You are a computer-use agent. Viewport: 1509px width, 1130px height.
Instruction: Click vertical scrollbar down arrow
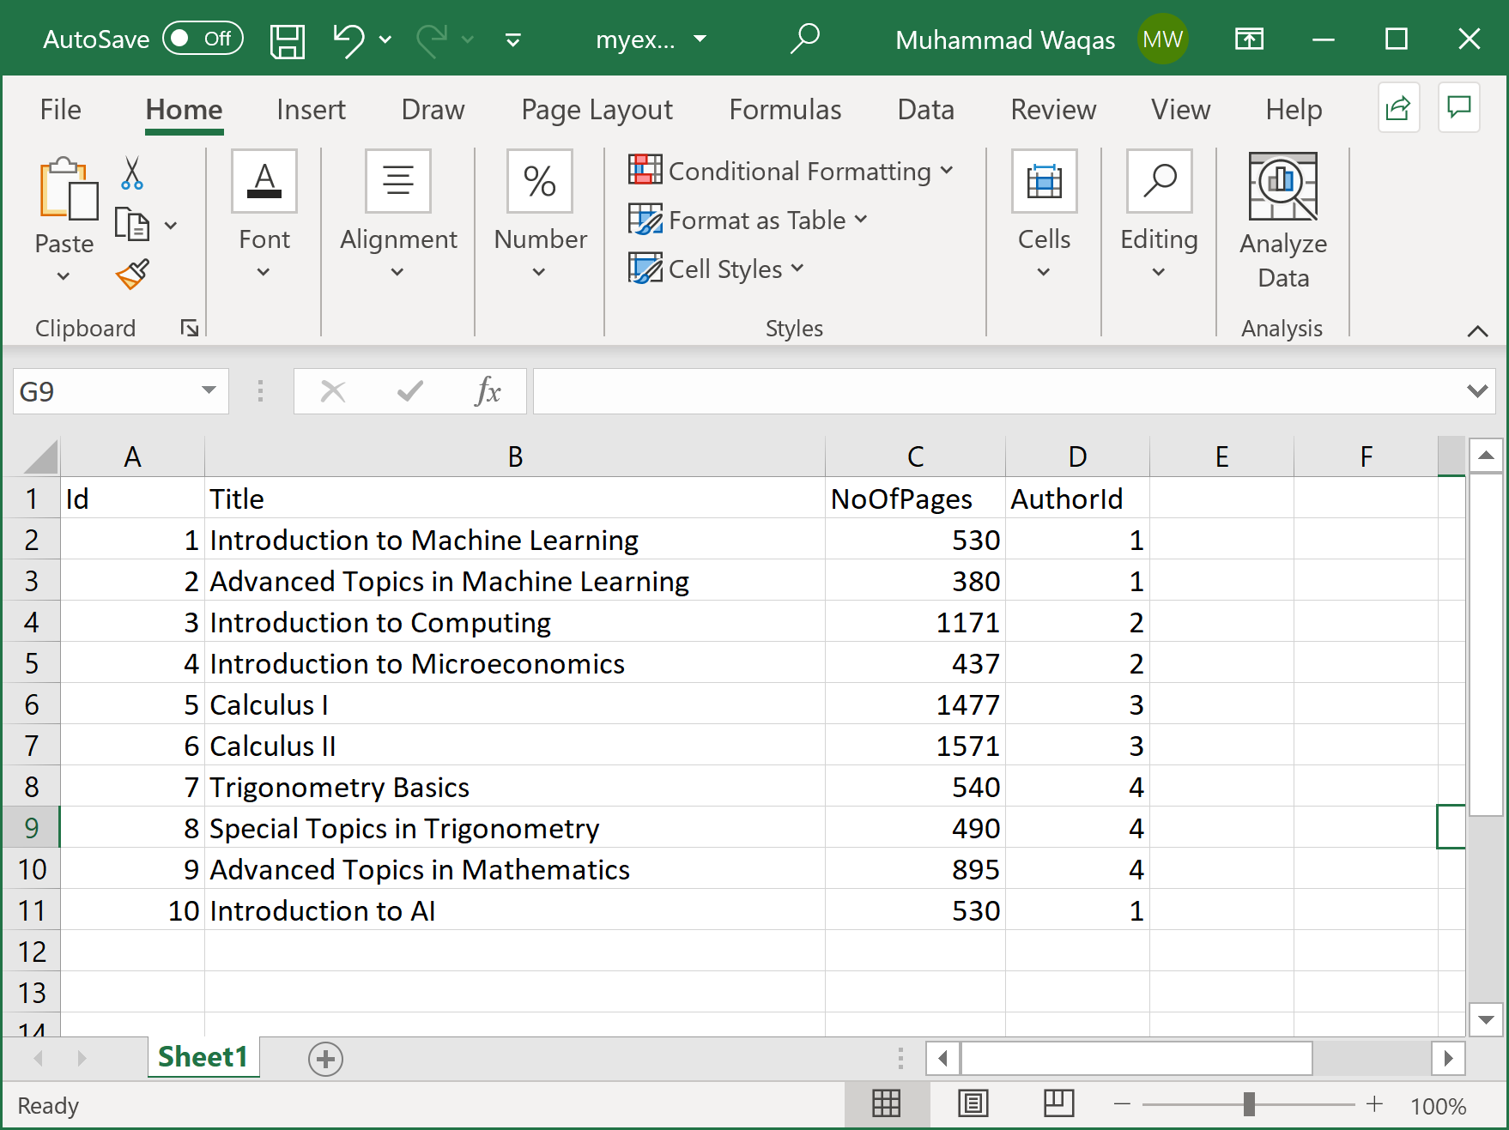(1486, 1019)
